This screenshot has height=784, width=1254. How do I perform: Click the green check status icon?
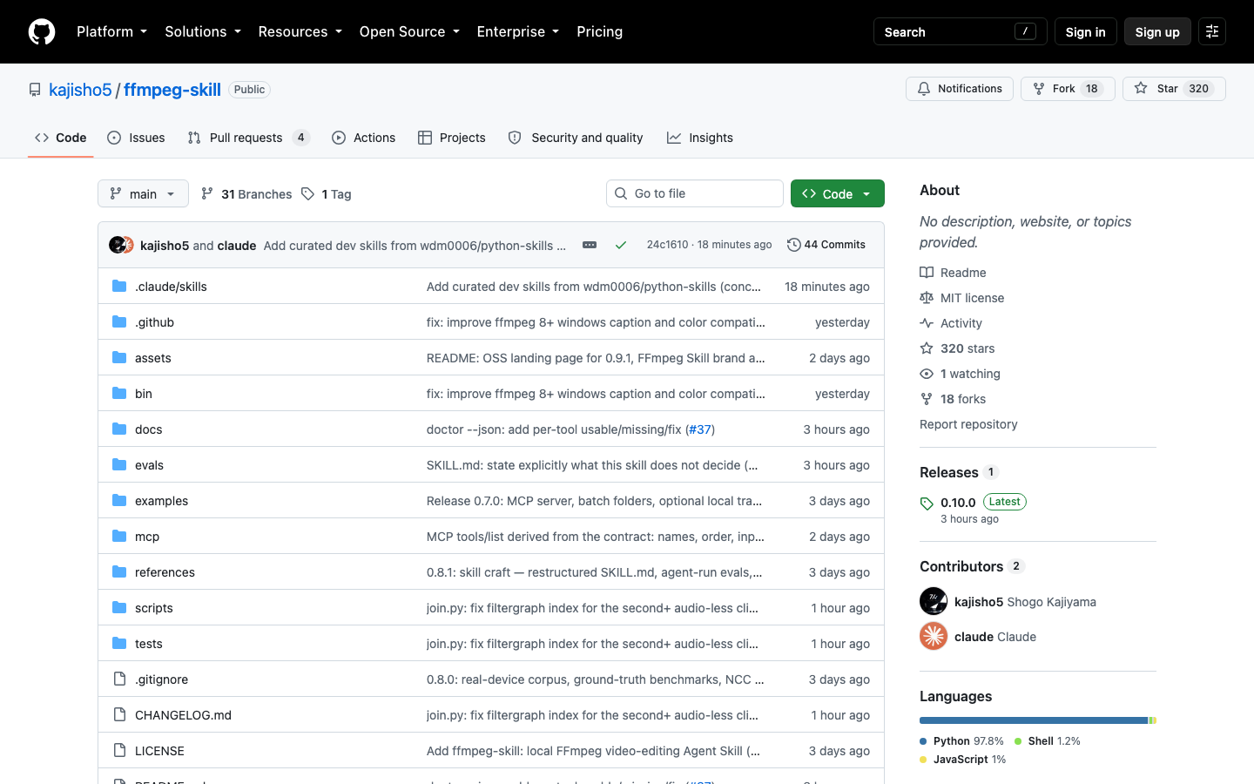pos(621,245)
